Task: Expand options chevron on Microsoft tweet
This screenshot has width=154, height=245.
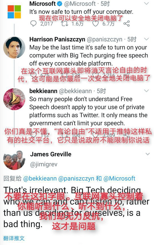Action: tap(147, 3)
